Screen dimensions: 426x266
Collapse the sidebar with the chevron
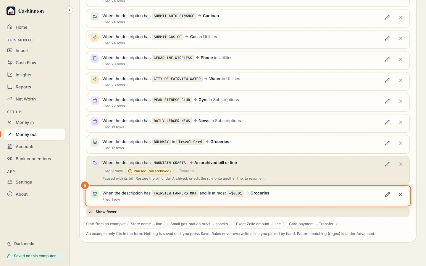[x=70, y=10]
